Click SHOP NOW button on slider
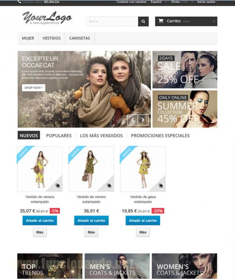Image resolution: width=235 pixels, height=279 pixels. tap(34, 88)
